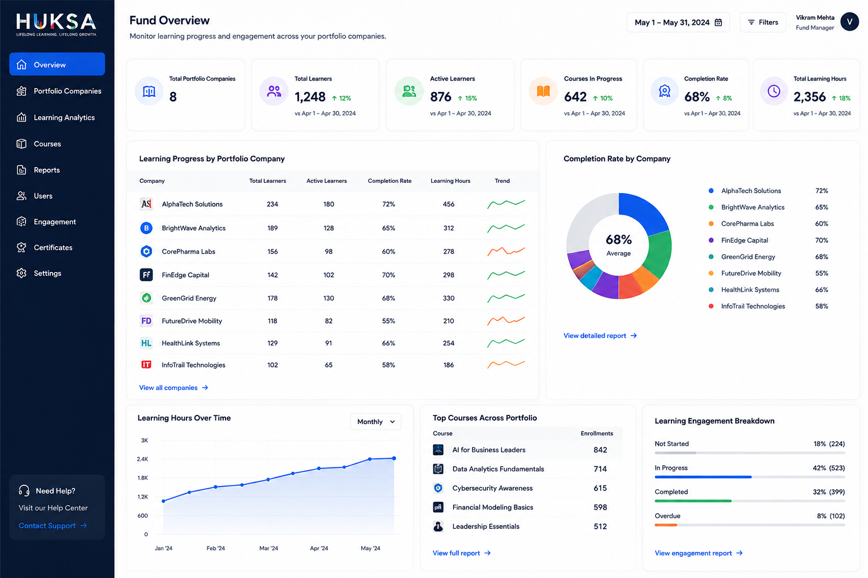Viewport: 868px width, 578px height.
Task: Click the Total Learning Hours clock icon
Action: tap(774, 91)
